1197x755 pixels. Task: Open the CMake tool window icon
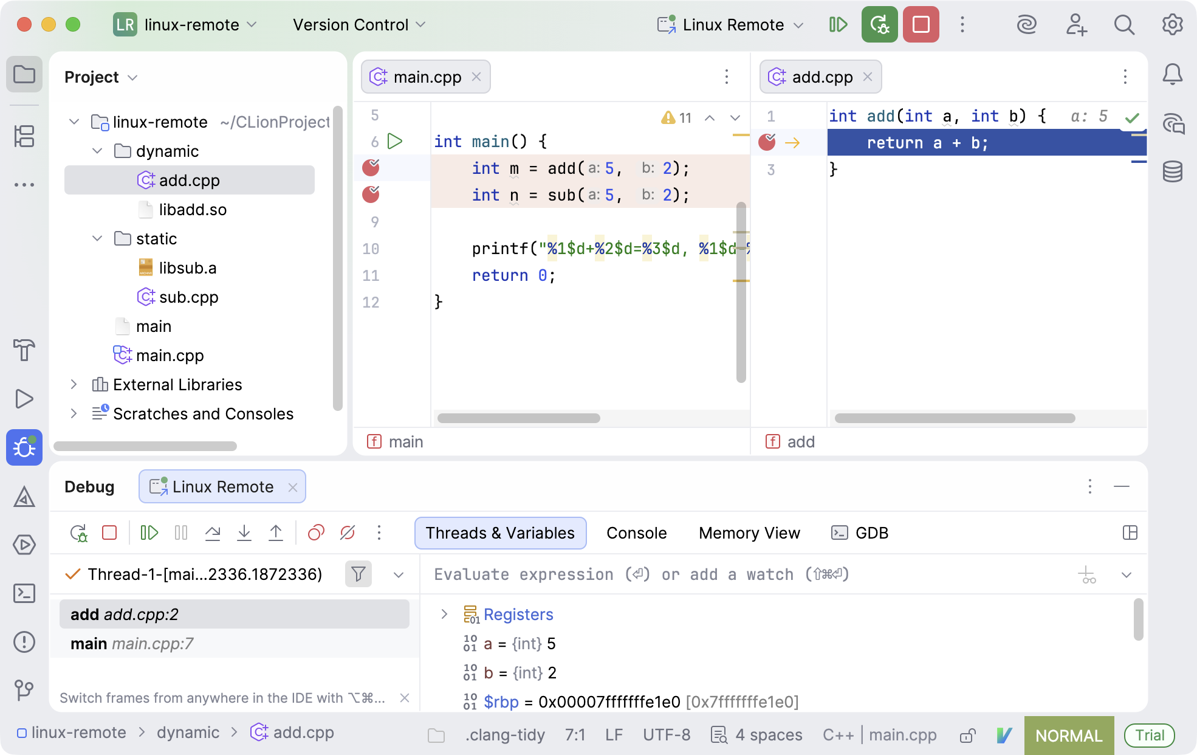24,497
